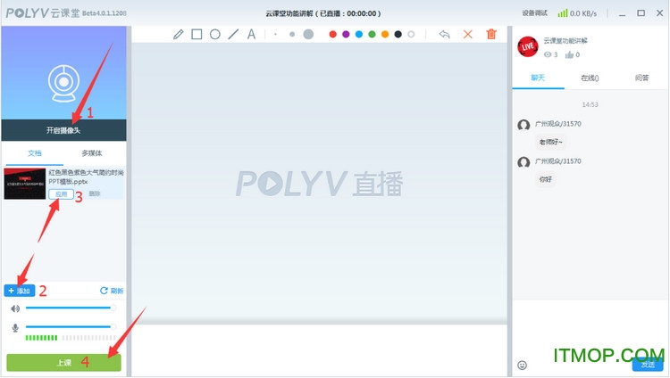The width and height of the screenshot is (670, 378).
Task: Click 开启摄像头 to turn on camera
Action: (63, 130)
